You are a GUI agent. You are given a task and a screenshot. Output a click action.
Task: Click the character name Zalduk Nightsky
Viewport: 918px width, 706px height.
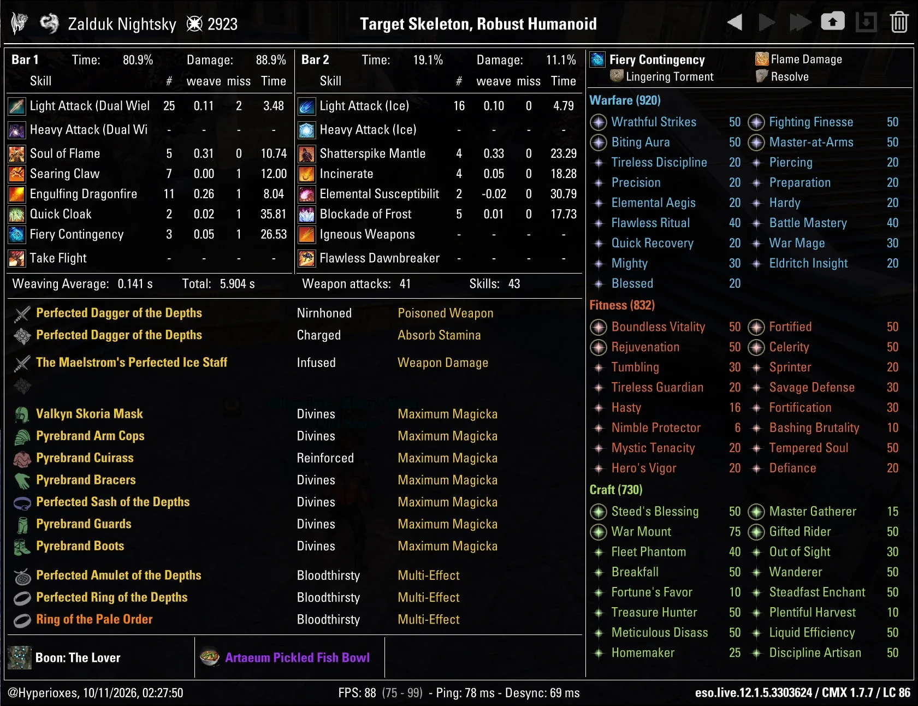pos(122,24)
